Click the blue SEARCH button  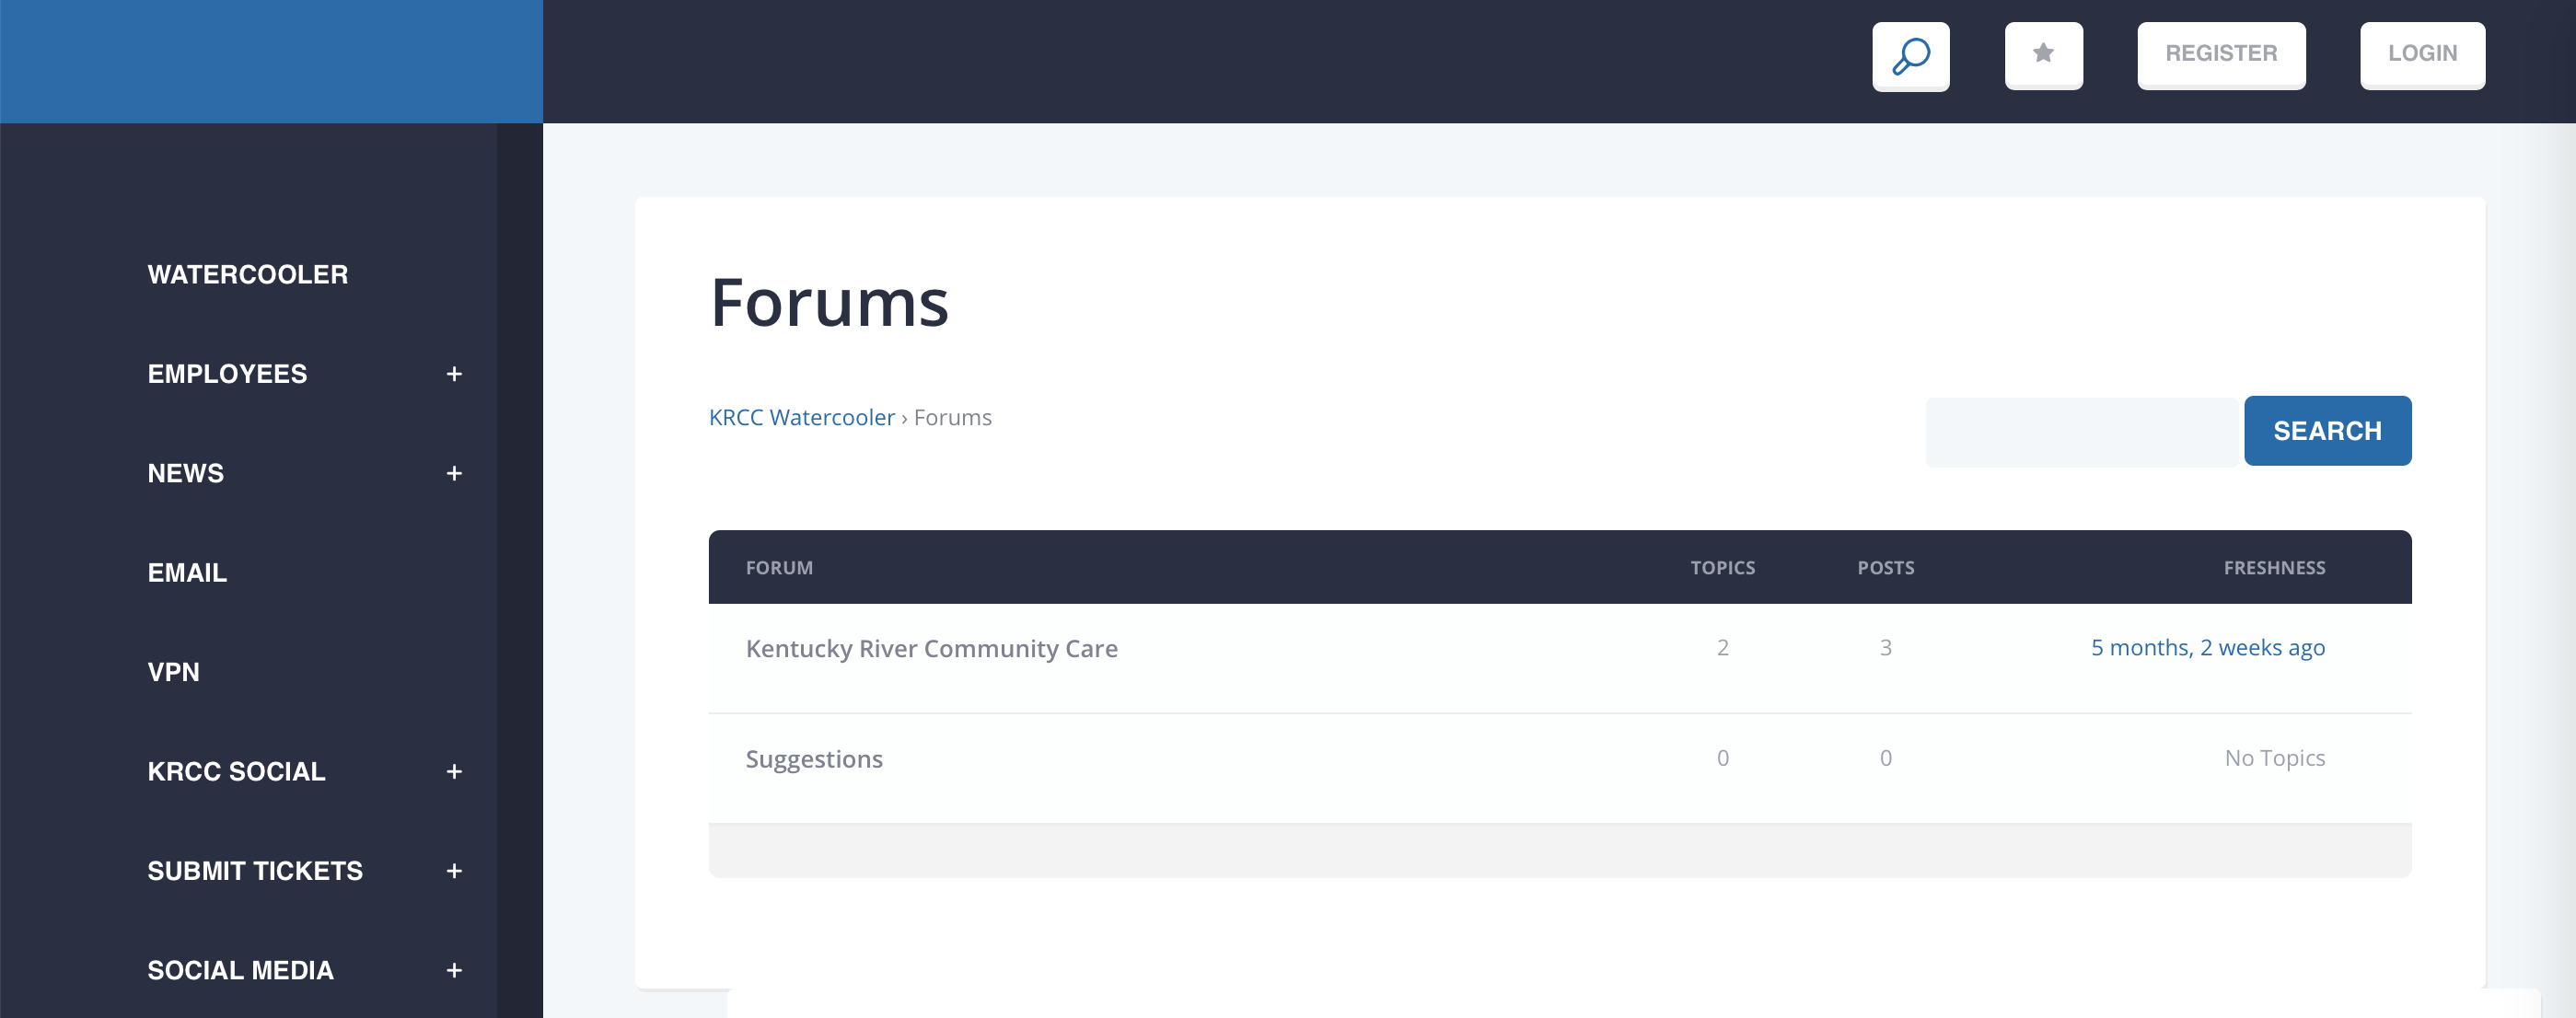click(x=2327, y=431)
